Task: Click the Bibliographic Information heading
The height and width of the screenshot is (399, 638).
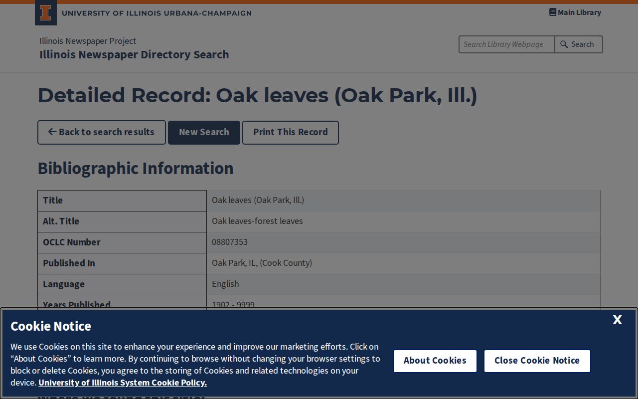Action: click(136, 169)
